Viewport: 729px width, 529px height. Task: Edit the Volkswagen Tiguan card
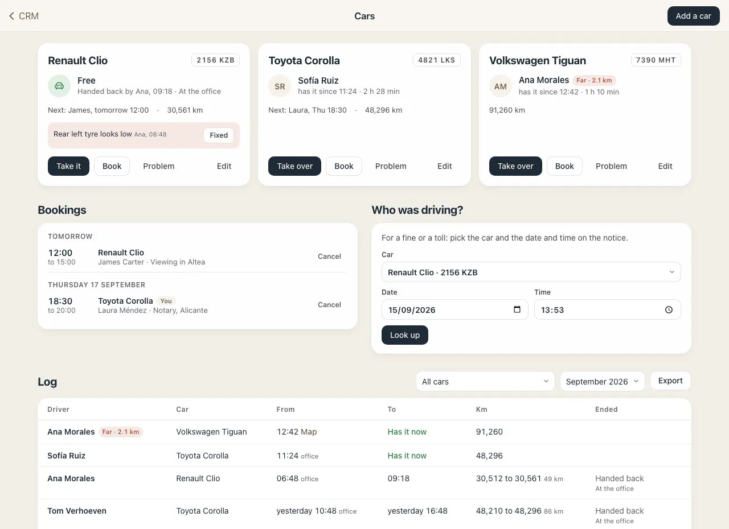(x=665, y=166)
